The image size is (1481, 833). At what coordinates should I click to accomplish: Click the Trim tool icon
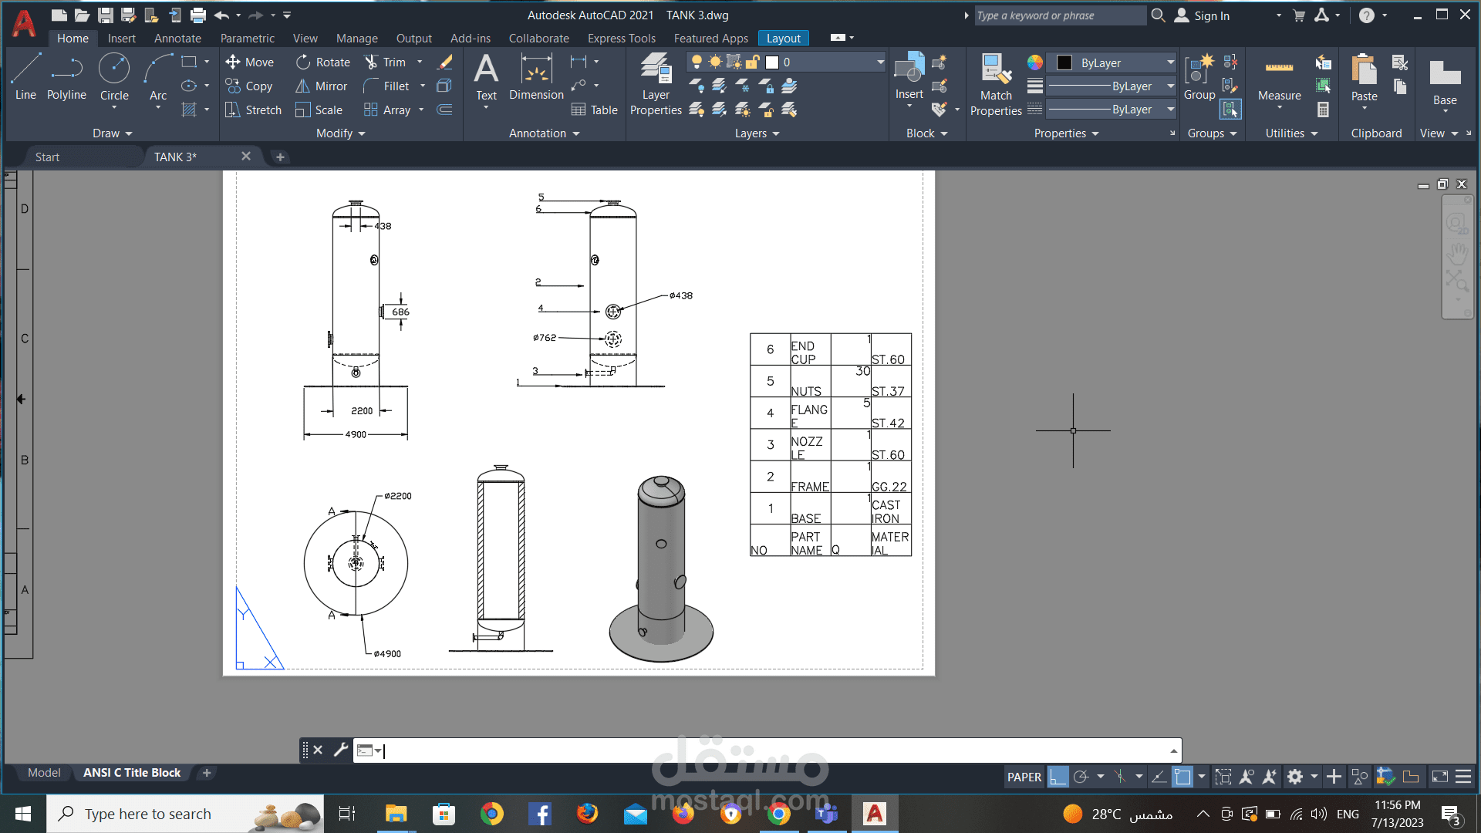(372, 62)
